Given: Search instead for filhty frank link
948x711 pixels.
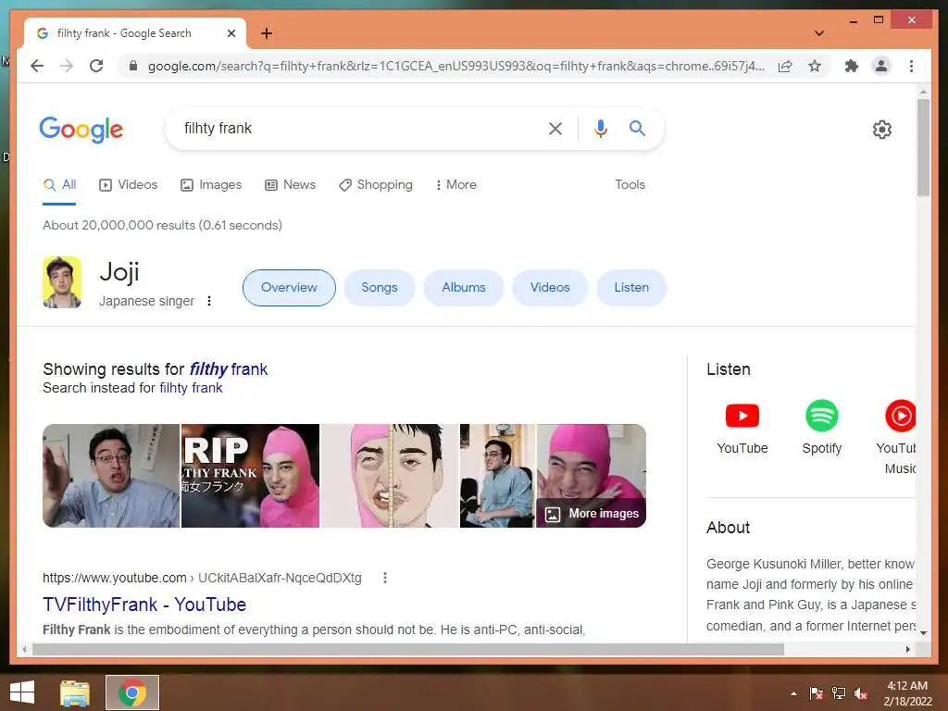Looking at the screenshot, I should pyautogui.click(x=191, y=388).
